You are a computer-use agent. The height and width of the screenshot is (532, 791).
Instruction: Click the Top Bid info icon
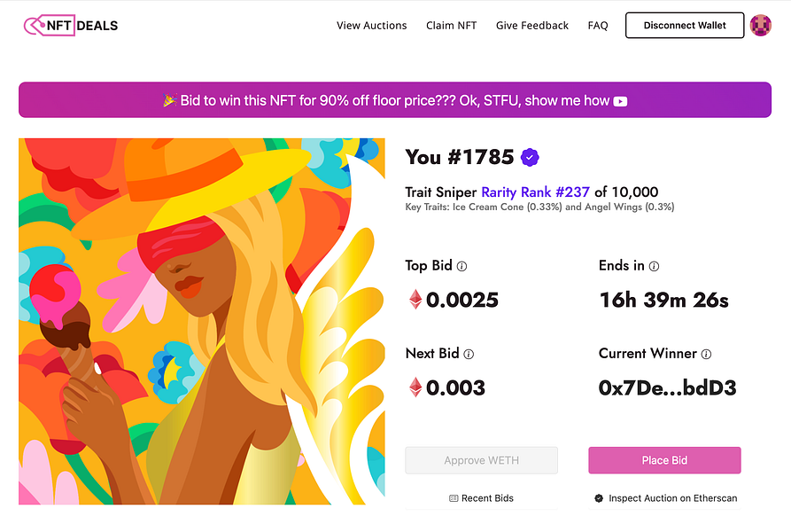[461, 266]
